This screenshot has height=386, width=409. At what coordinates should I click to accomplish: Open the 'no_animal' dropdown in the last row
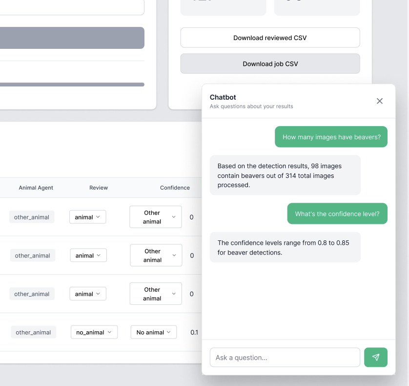tap(94, 332)
